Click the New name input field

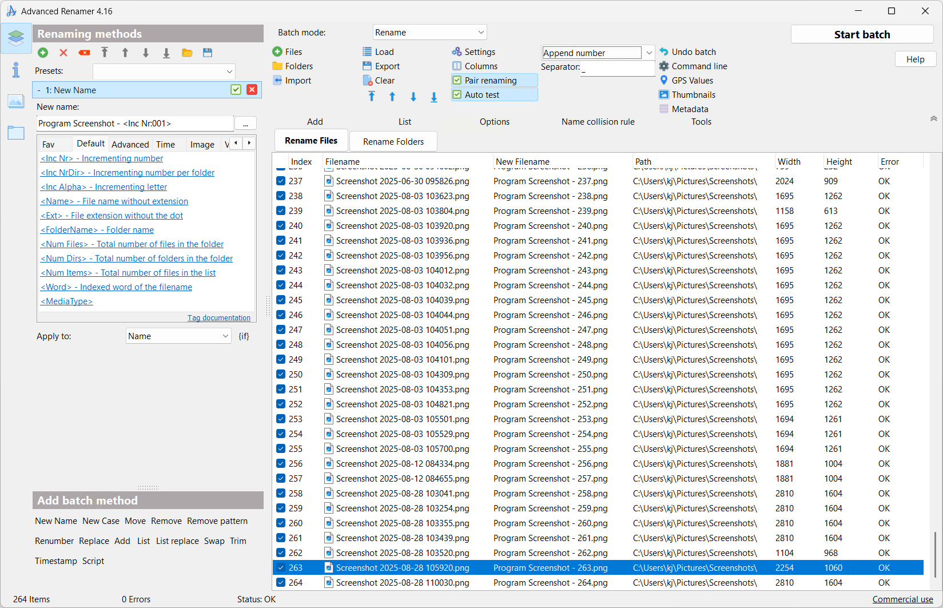(135, 124)
